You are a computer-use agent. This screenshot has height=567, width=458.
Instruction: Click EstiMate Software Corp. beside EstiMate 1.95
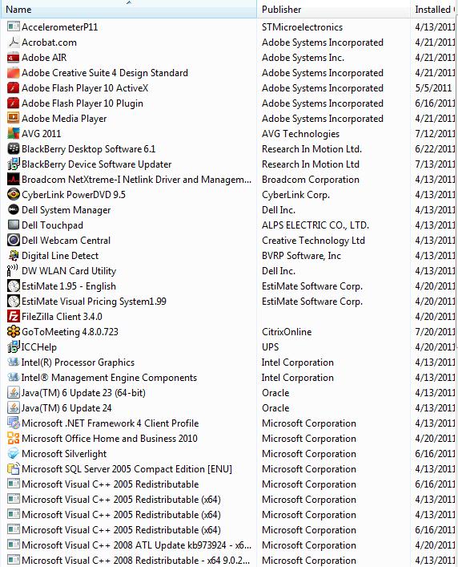pyautogui.click(x=312, y=286)
